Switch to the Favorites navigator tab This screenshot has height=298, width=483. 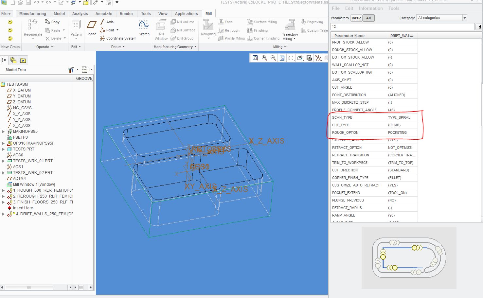pyautogui.click(x=23, y=60)
